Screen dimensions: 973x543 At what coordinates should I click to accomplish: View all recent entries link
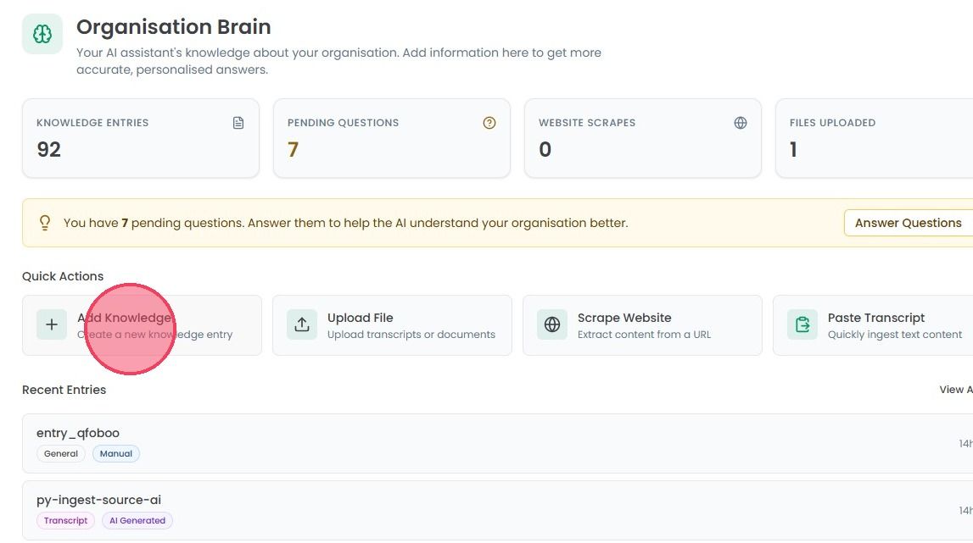pyautogui.click(x=956, y=390)
